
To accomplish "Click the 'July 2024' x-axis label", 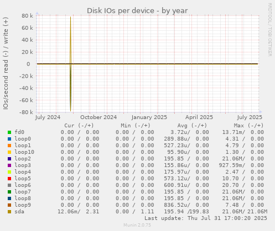I will 48,117.
